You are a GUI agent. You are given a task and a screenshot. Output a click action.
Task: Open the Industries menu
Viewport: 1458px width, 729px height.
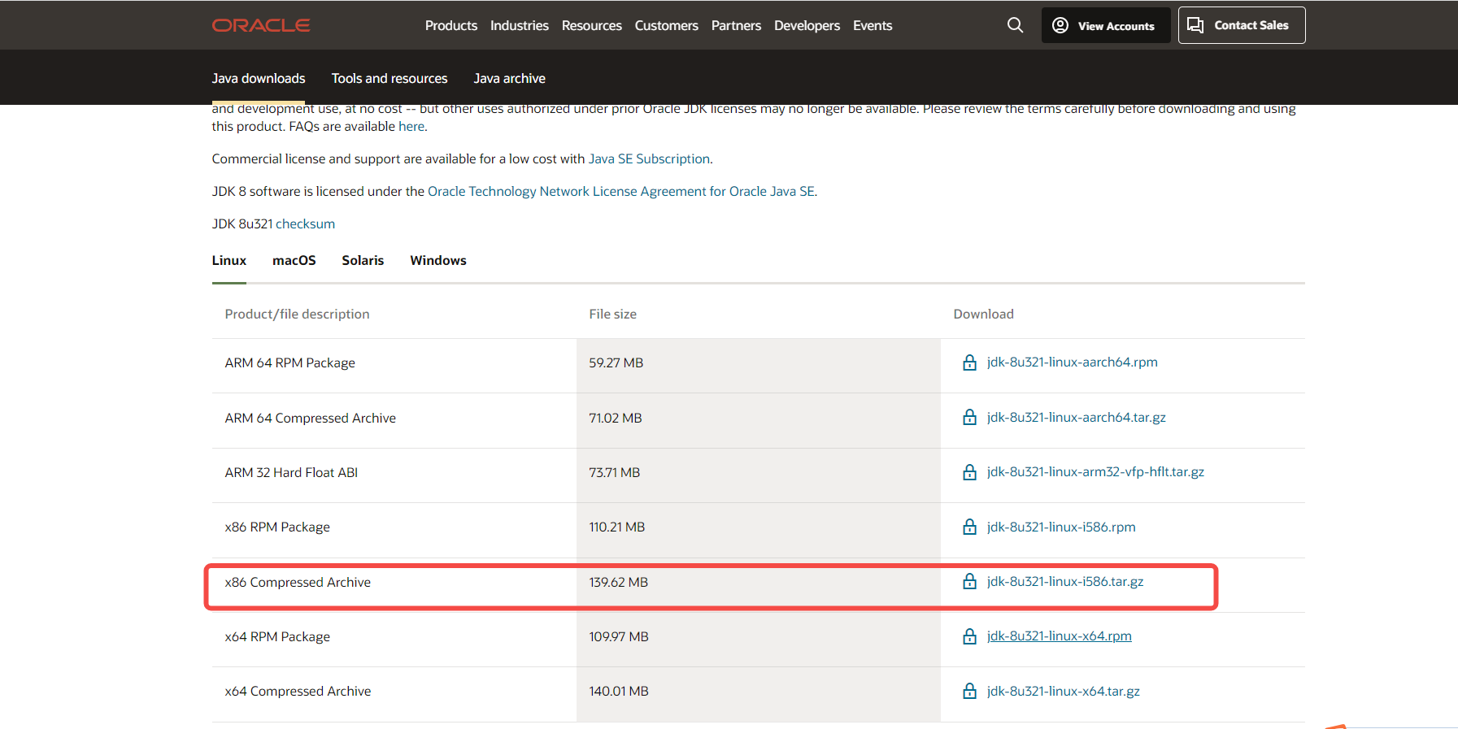tap(520, 25)
